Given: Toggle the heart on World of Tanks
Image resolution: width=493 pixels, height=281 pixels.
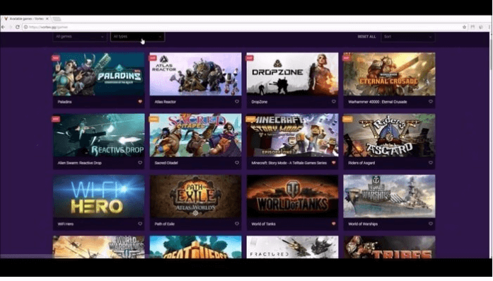Looking at the screenshot, I should coord(334,224).
